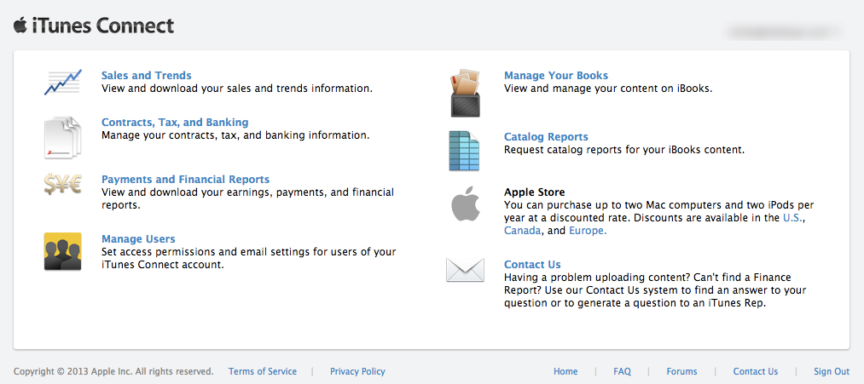Click the Contact Us envelope icon
The width and height of the screenshot is (864, 384).
point(465,270)
